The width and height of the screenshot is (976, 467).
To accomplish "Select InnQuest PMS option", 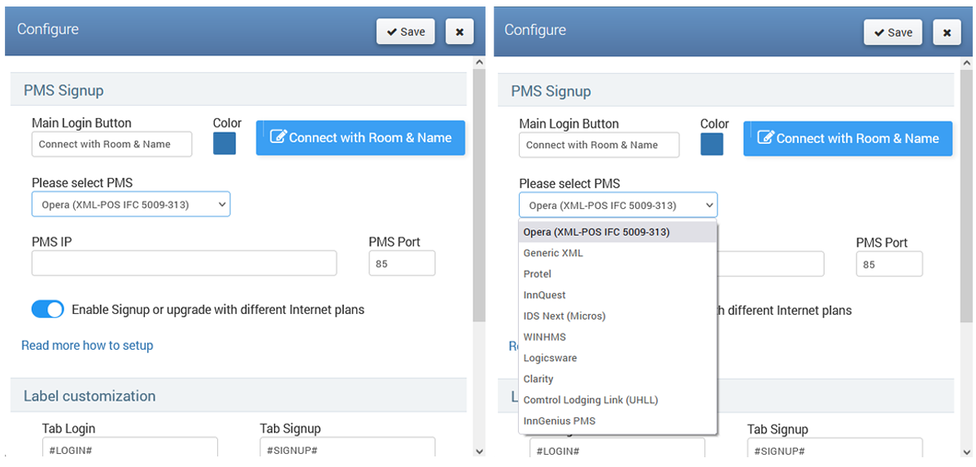I will coord(545,295).
